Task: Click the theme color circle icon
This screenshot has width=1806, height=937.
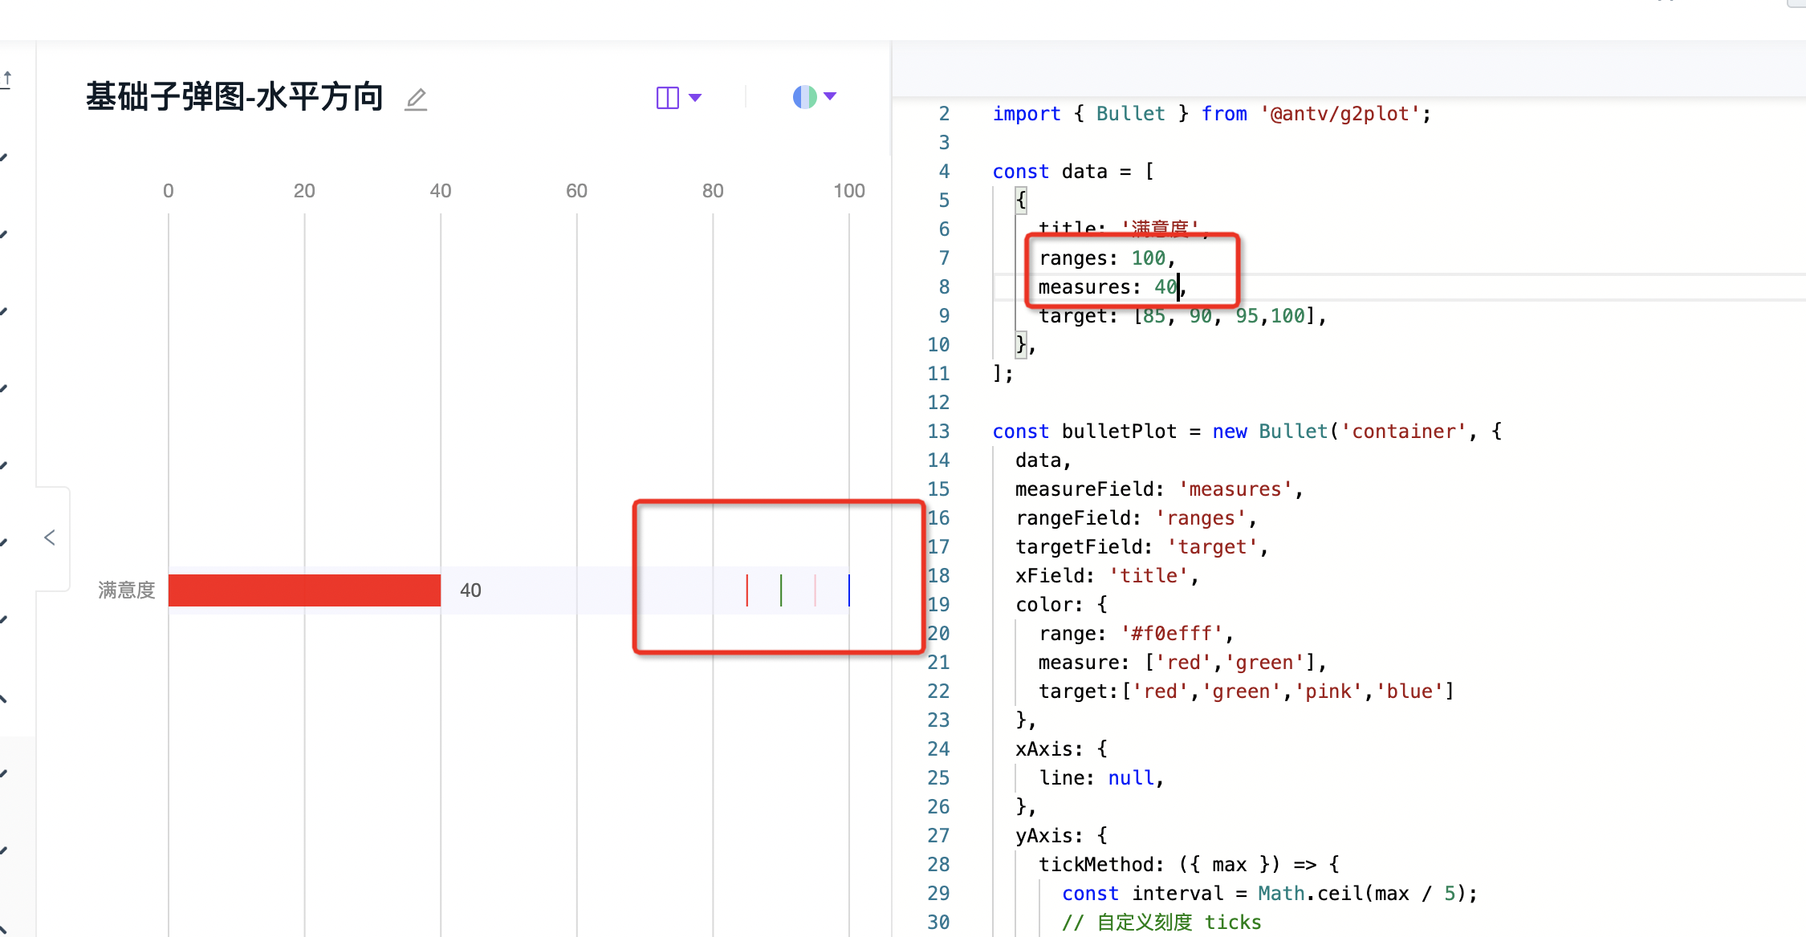Action: click(x=804, y=97)
